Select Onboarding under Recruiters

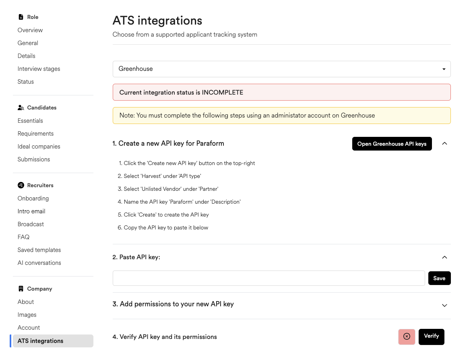point(33,198)
